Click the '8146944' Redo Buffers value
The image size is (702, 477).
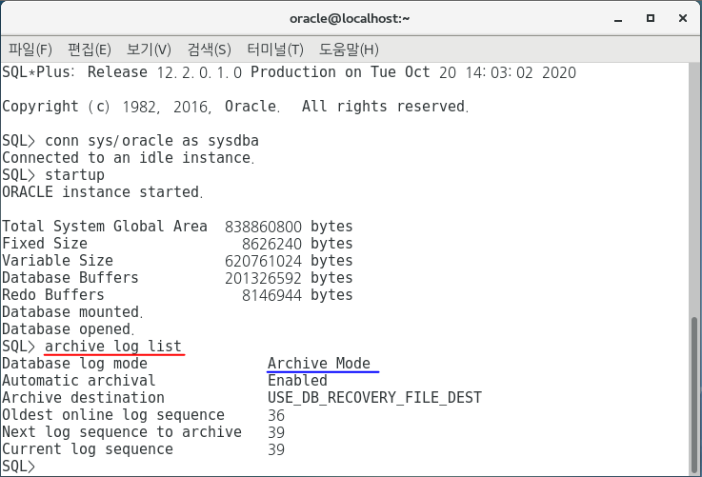tap(271, 295)
